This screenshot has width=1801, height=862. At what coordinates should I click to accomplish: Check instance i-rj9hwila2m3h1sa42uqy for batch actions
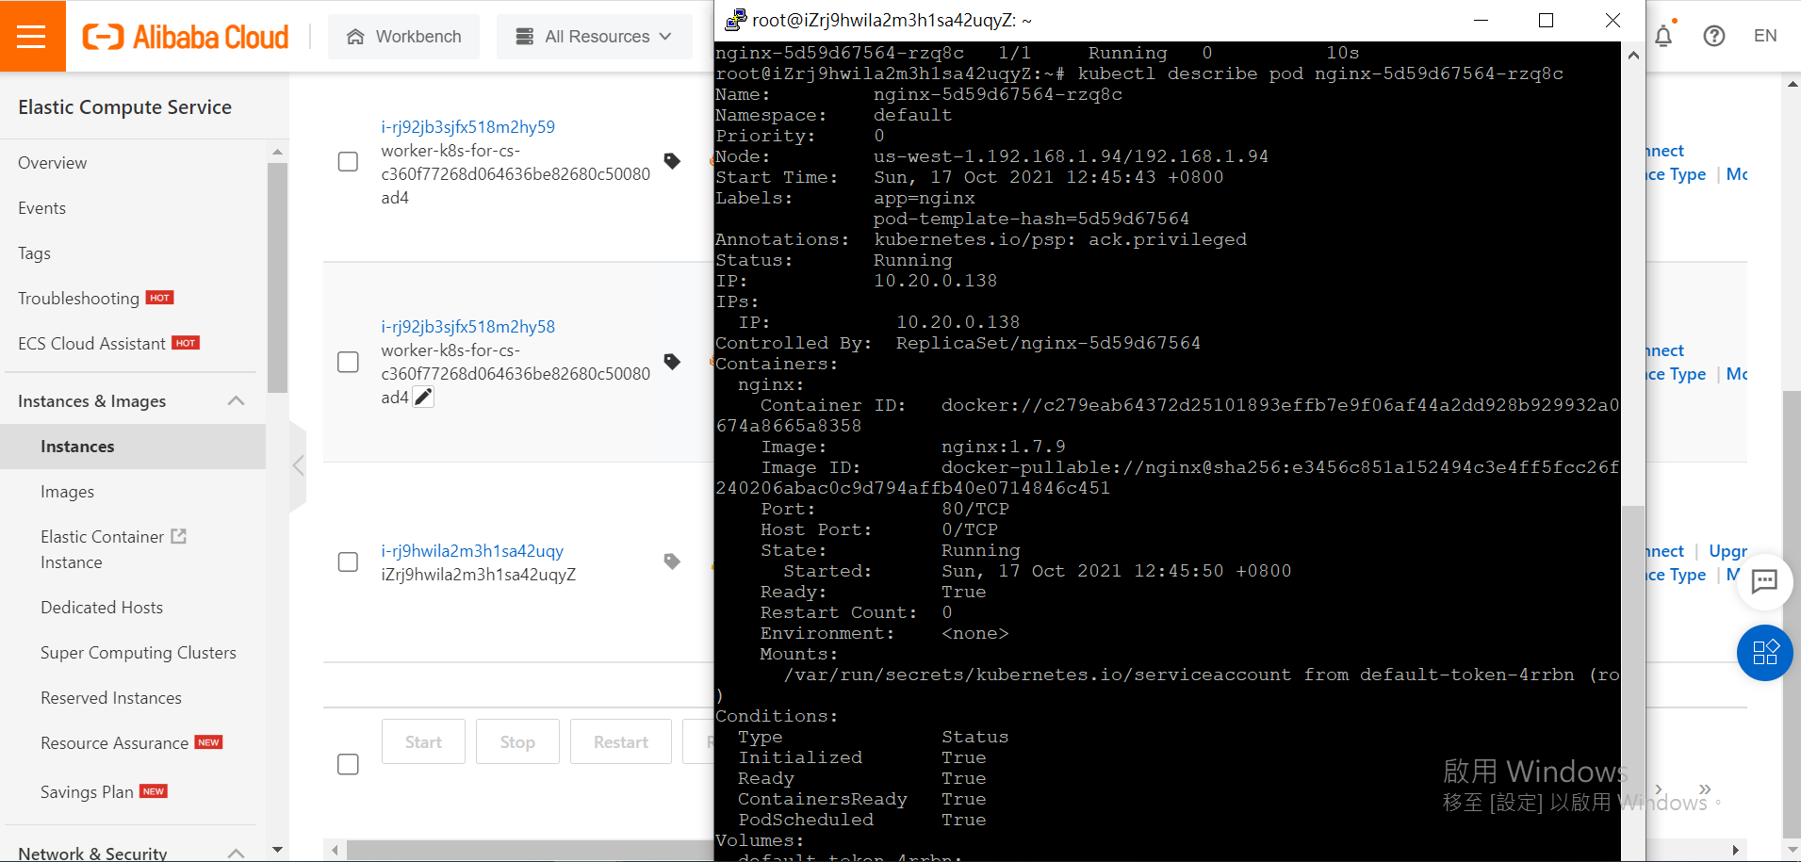click(x=347, y=561)
